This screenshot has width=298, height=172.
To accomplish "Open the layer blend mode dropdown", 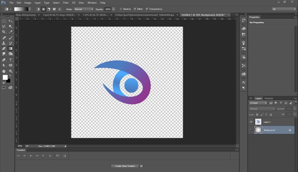I will click(262, 109).
